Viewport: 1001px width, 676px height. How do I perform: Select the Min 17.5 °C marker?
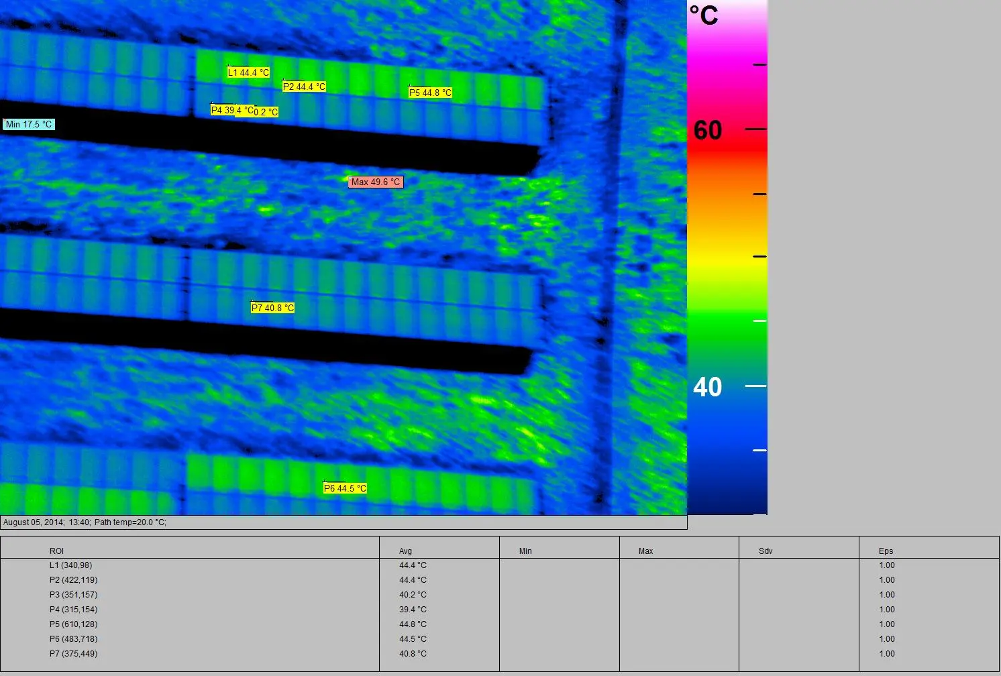point(28,124)
